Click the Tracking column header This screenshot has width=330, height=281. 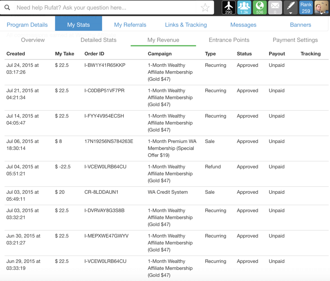310,54
